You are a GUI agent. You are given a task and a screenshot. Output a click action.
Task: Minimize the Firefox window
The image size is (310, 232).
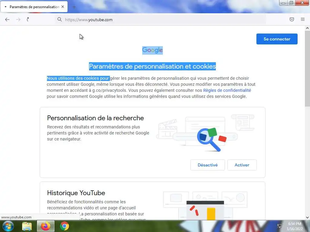click(283, 3)
